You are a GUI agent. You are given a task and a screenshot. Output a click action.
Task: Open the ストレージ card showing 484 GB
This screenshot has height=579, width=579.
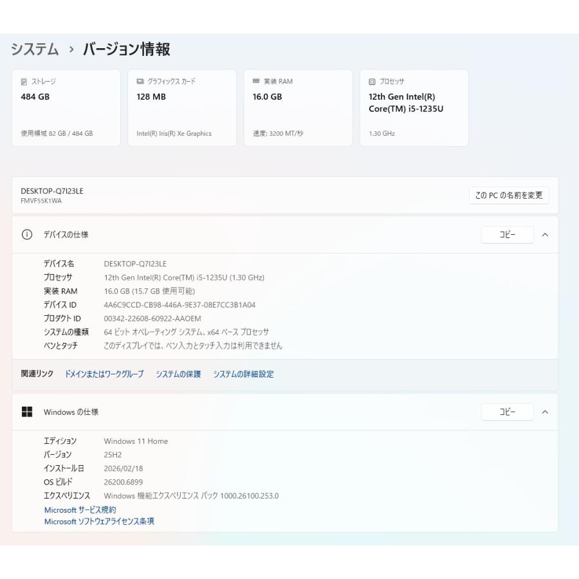pos(66,107)
